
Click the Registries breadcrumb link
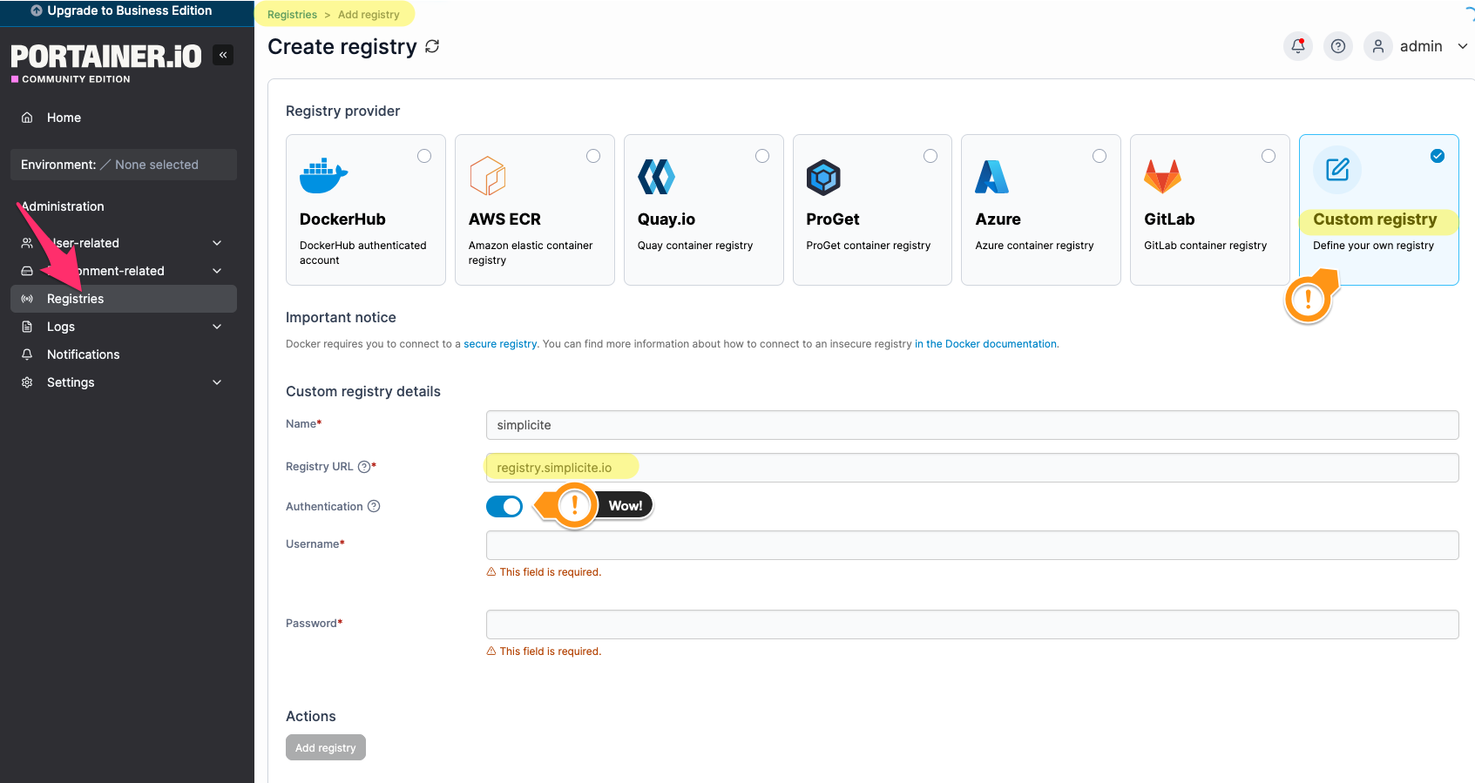click(292, 15)
